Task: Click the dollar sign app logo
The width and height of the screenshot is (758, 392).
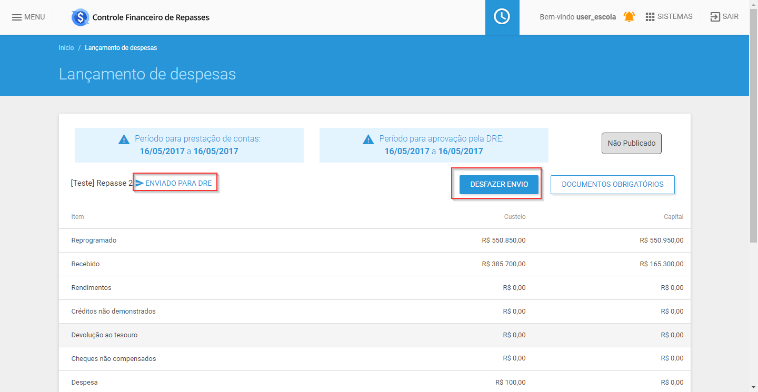Action: click(80, 17)
